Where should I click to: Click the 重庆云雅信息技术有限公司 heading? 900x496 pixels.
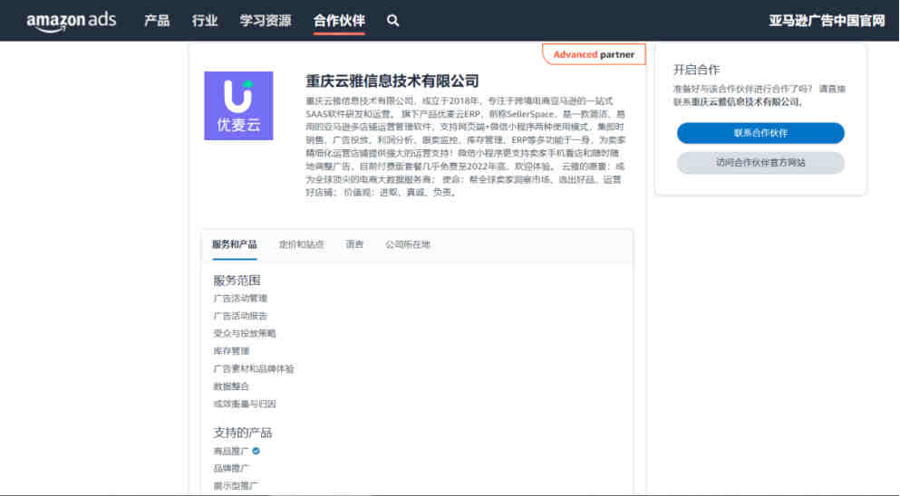392,81
